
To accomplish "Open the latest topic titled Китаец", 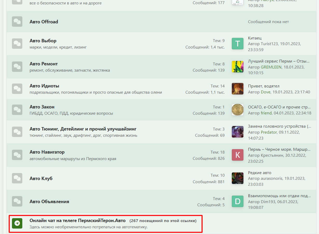I will (x=255, y=38).
